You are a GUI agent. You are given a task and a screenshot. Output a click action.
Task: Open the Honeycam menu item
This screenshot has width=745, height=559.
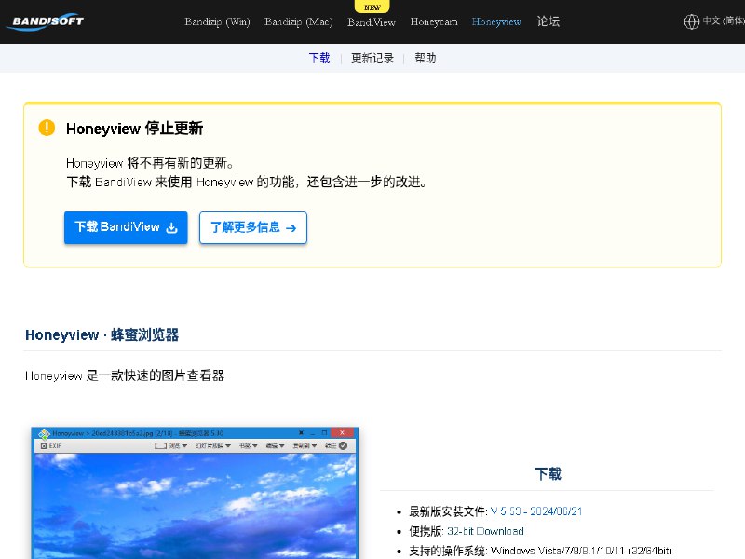pyautogui.click(x=434, y=22)
